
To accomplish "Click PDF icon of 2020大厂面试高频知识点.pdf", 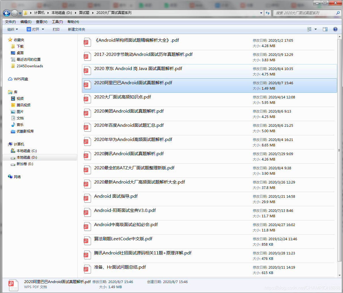I will (x=87, y=99).
